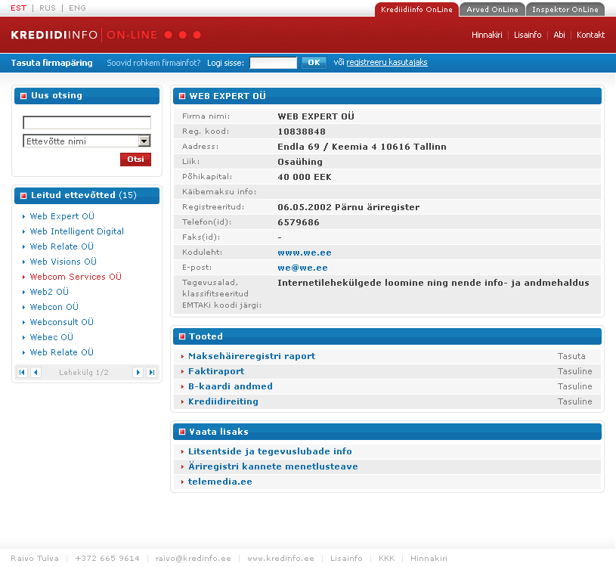
Task: Open Webcon OÜ company
Action: coord(54,307)
